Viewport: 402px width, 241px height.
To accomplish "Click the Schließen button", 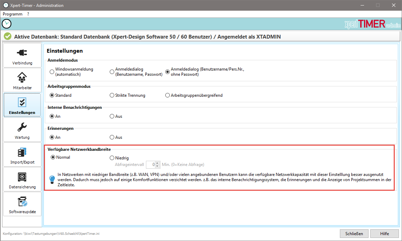I will (354, 234).
